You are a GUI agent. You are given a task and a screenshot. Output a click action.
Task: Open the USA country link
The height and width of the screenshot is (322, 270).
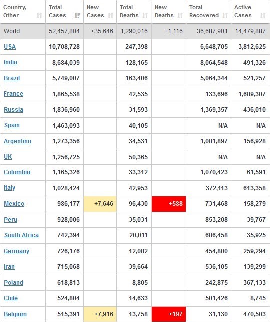(x=10, y=47)
